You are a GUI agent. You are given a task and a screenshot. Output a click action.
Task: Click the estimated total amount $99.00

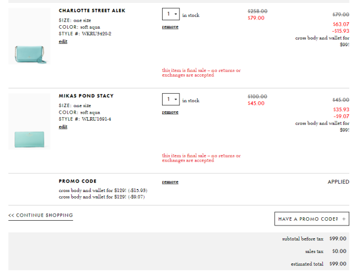(x=338, y=264)
